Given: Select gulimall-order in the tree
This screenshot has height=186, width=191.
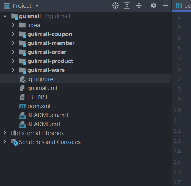Looking at the screenshot, I should point(47,52).
